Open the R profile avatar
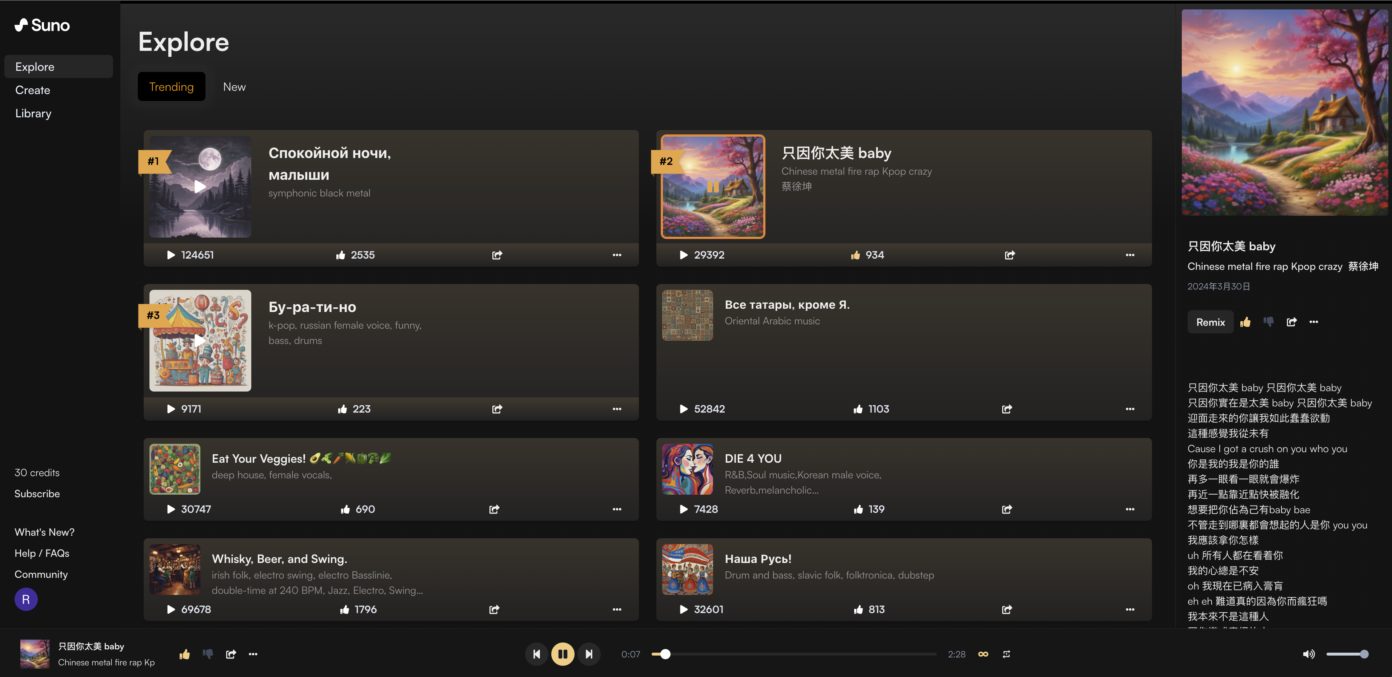Image resolution: width=1392 pixels, height=677 pixels. [26, 599]
